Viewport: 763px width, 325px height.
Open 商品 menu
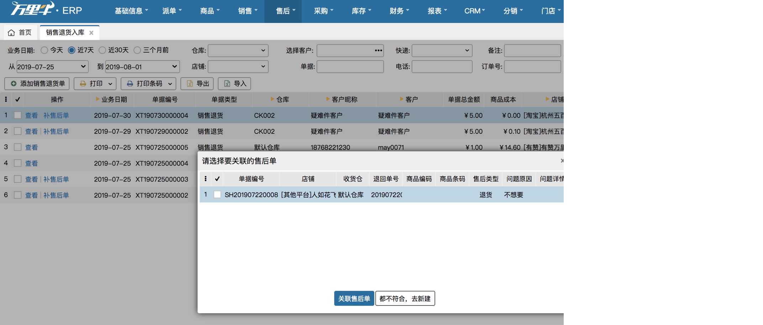pyautogui.click(x=210, y=11)
